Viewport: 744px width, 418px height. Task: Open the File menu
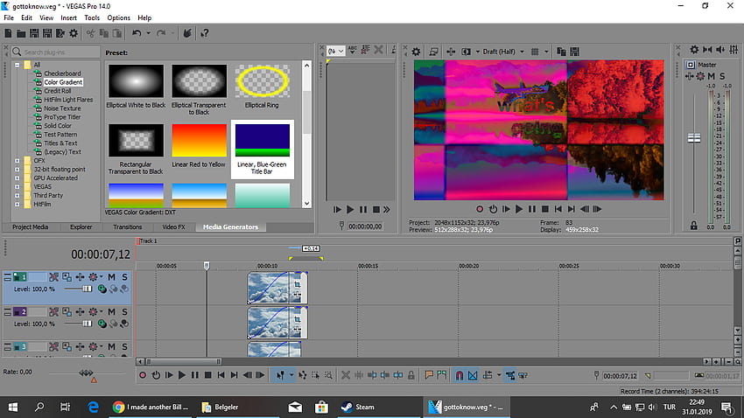9,17
